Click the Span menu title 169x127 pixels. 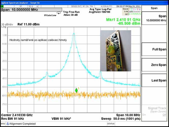(x=154, y=8)
